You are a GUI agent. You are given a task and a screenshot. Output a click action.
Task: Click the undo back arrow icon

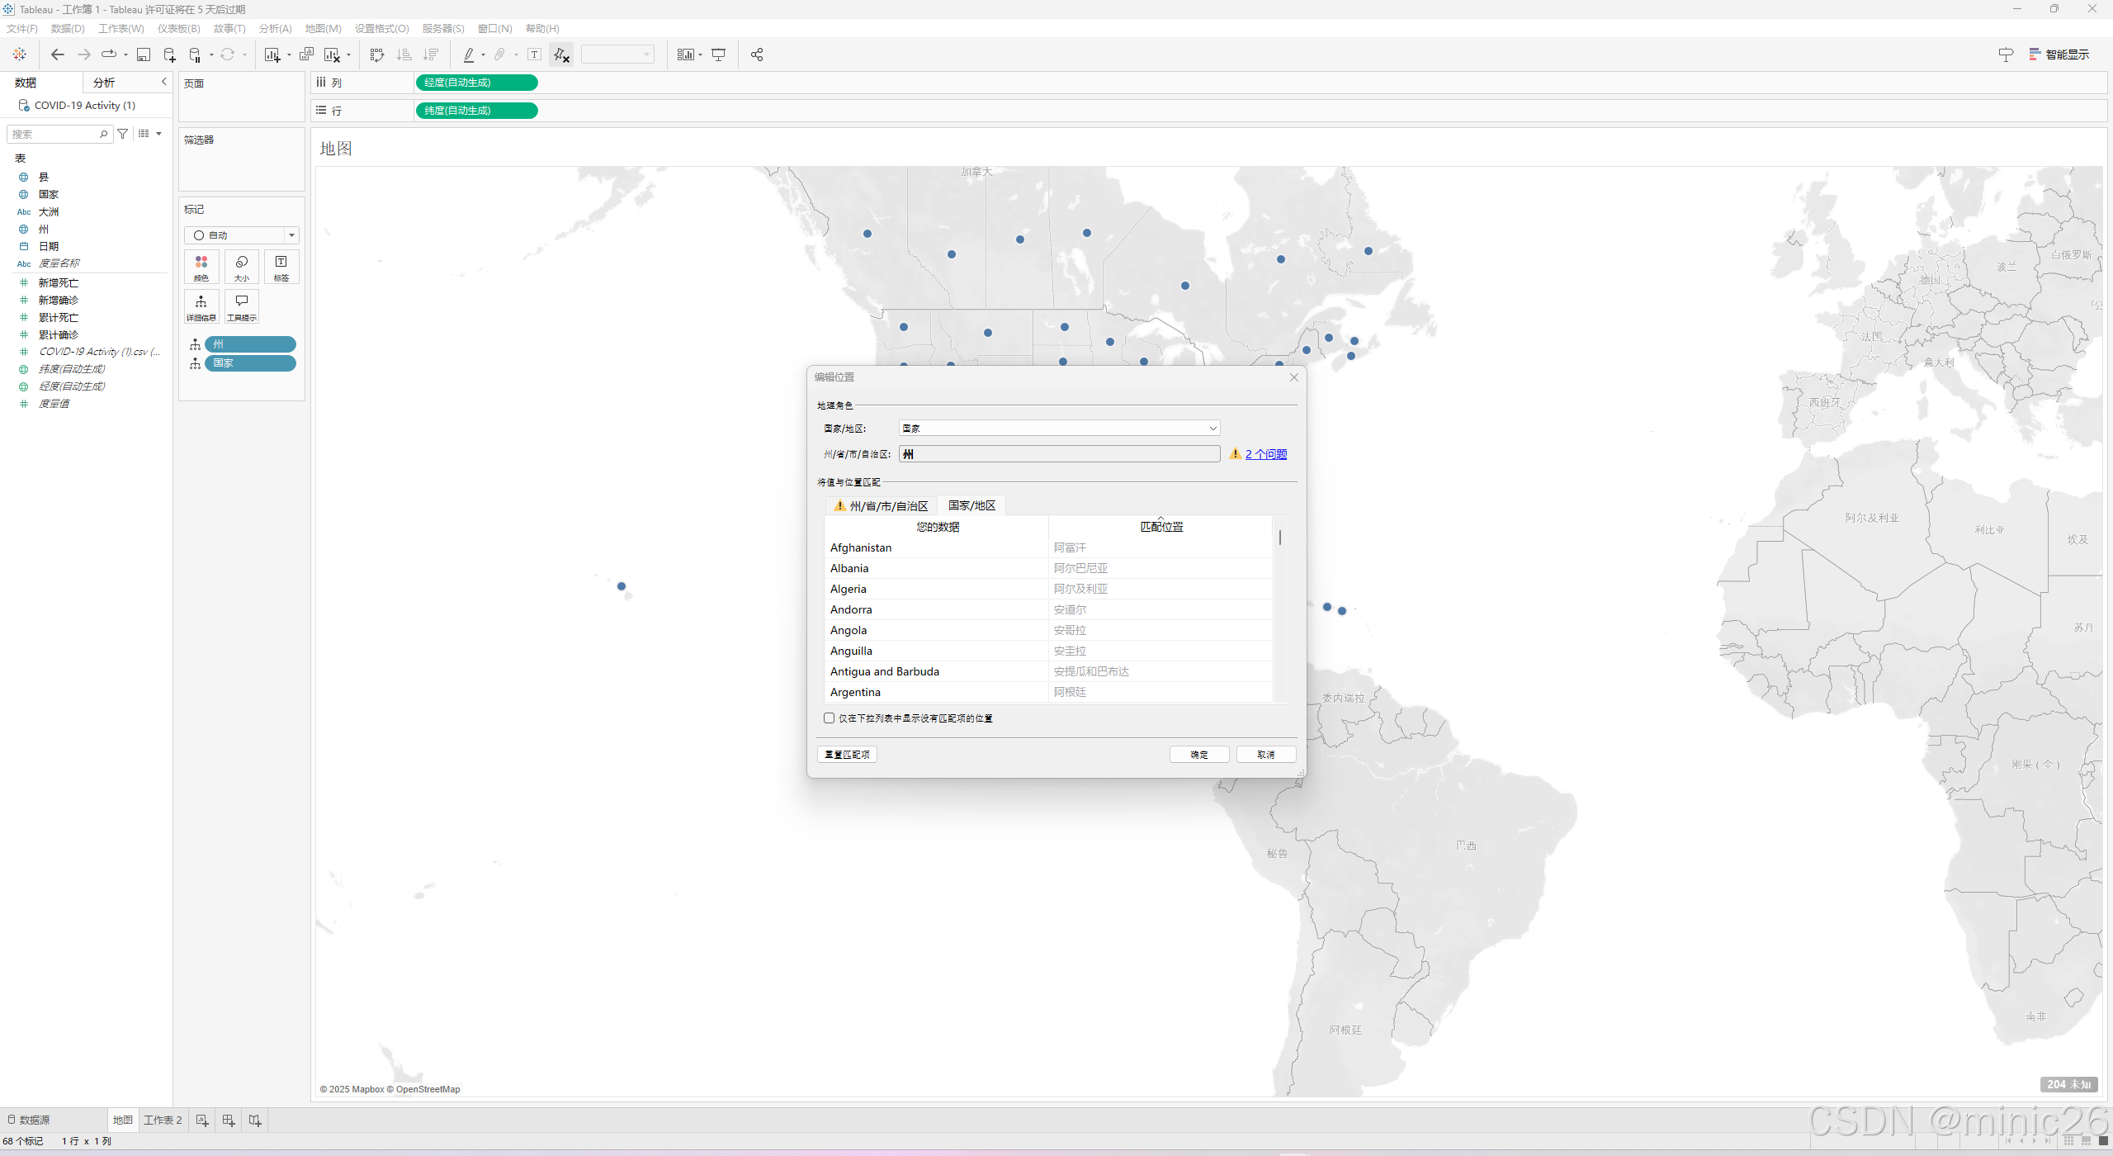click(57, 54)
